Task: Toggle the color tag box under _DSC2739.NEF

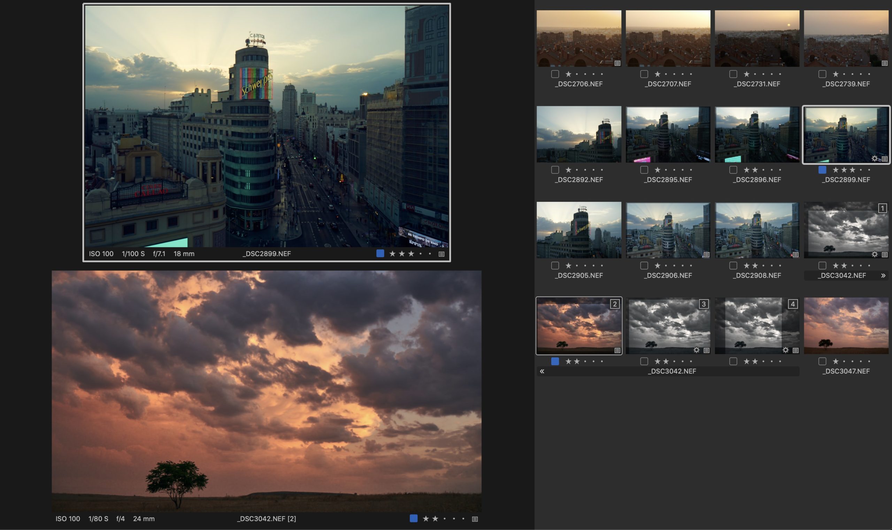Action: [822, 74]
